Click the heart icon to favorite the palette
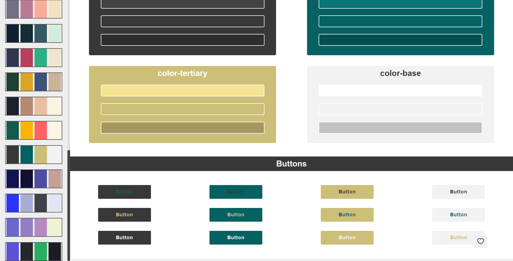The width and height of the screenshot is (513, 261). click(481, 241)
